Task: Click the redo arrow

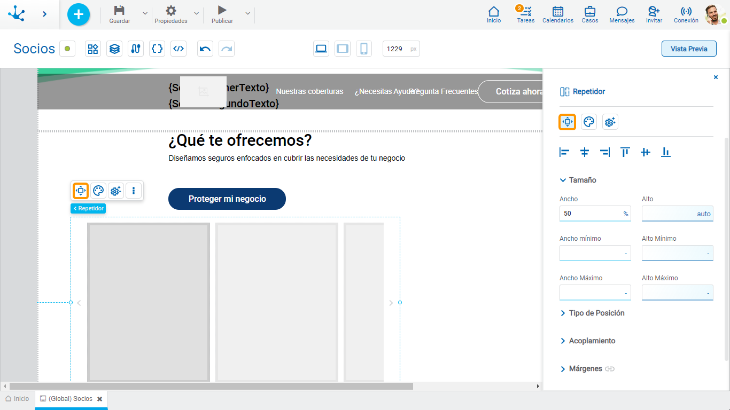Action: pos(227,49)
